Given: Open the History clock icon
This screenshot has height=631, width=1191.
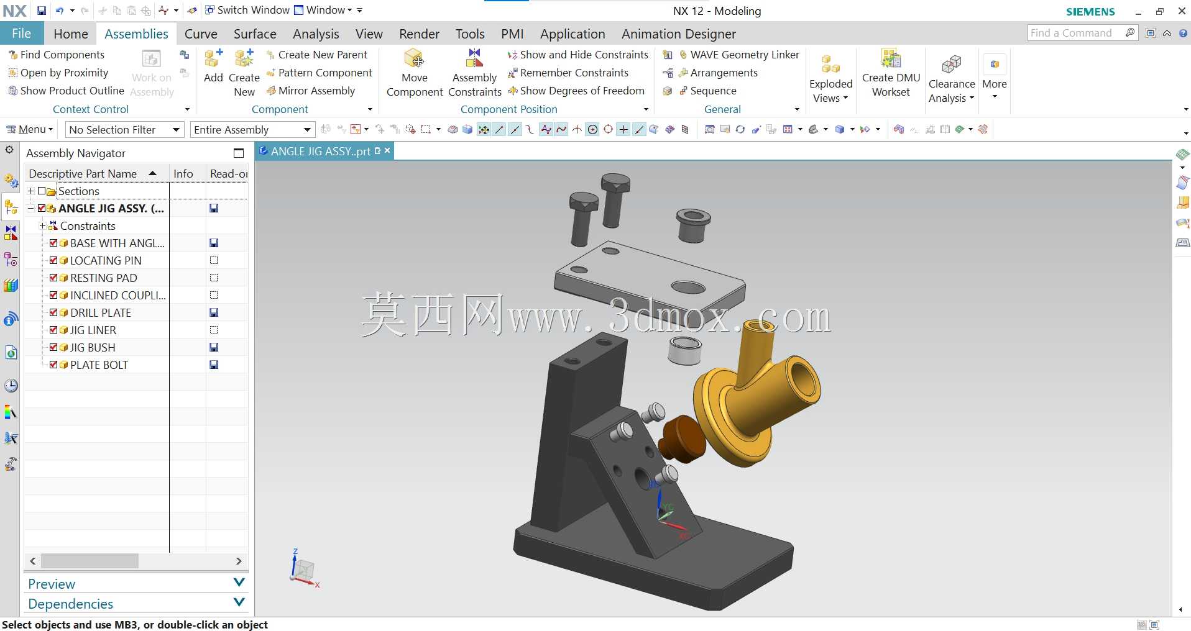Looking at the screenshot, I should tap(11, 386).
